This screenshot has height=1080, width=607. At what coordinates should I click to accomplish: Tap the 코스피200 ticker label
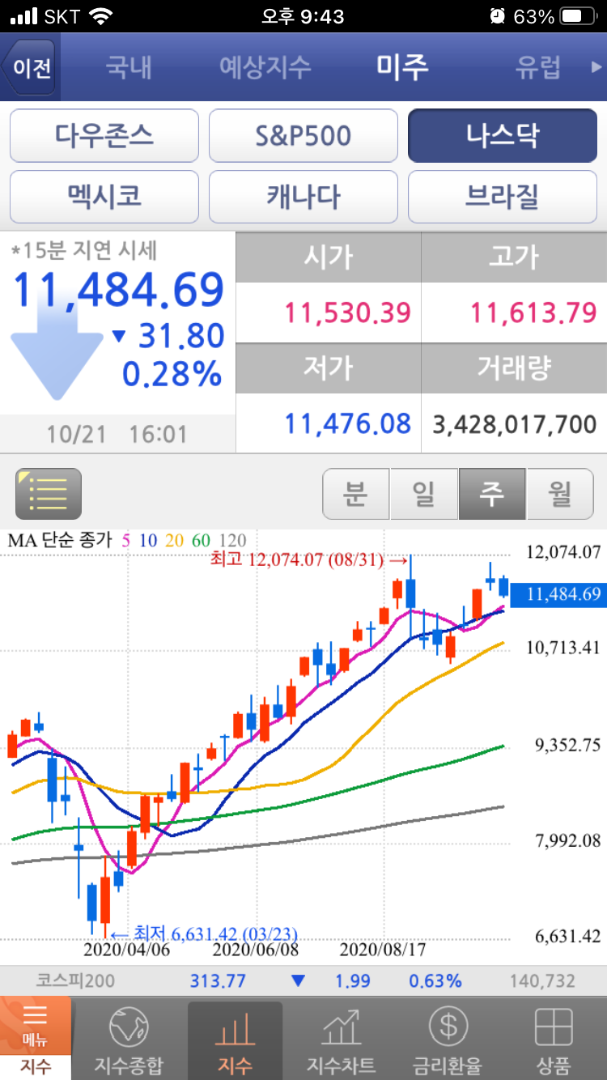(75, 981)
